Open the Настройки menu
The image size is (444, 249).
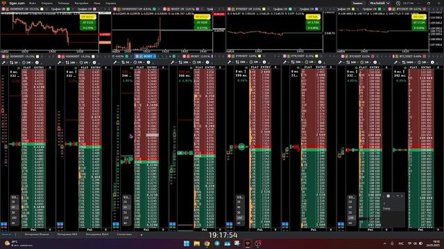coord(82,3)
